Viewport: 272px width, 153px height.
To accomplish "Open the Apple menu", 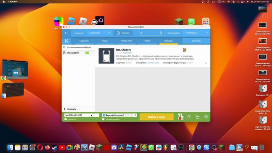I will click(3, 2).
